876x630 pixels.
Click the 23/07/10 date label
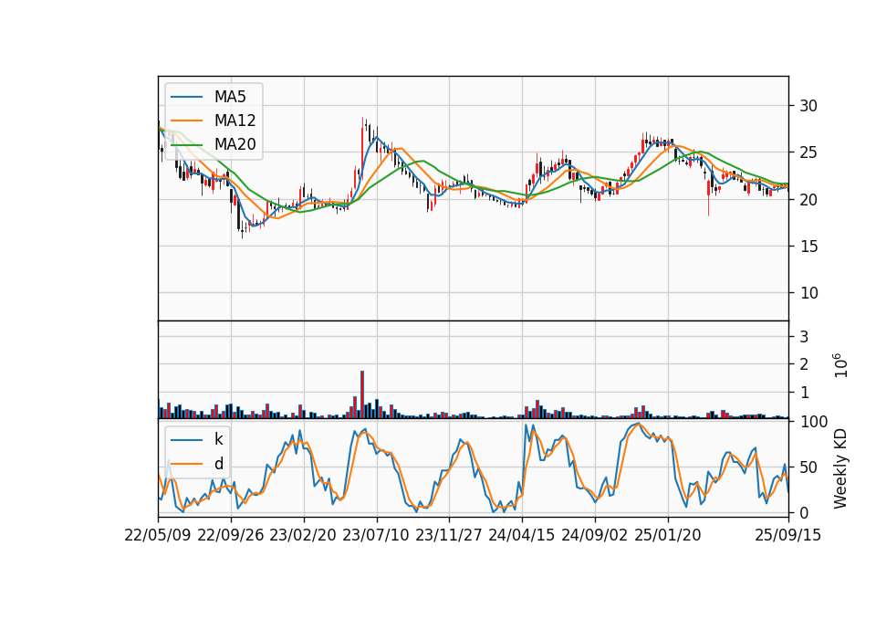click(x=376, y=535)
